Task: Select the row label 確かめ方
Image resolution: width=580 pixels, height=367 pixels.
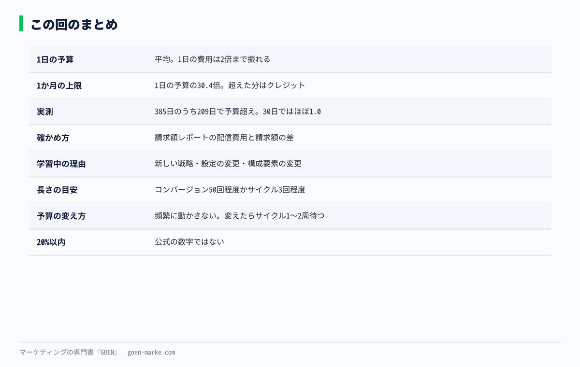Action: pyautogui.click(x=53, y=138)
